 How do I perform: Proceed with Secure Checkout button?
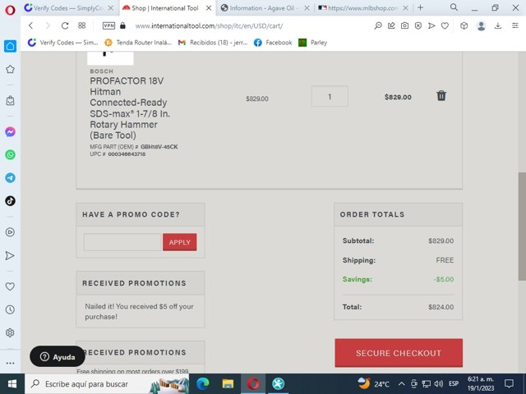399,353
